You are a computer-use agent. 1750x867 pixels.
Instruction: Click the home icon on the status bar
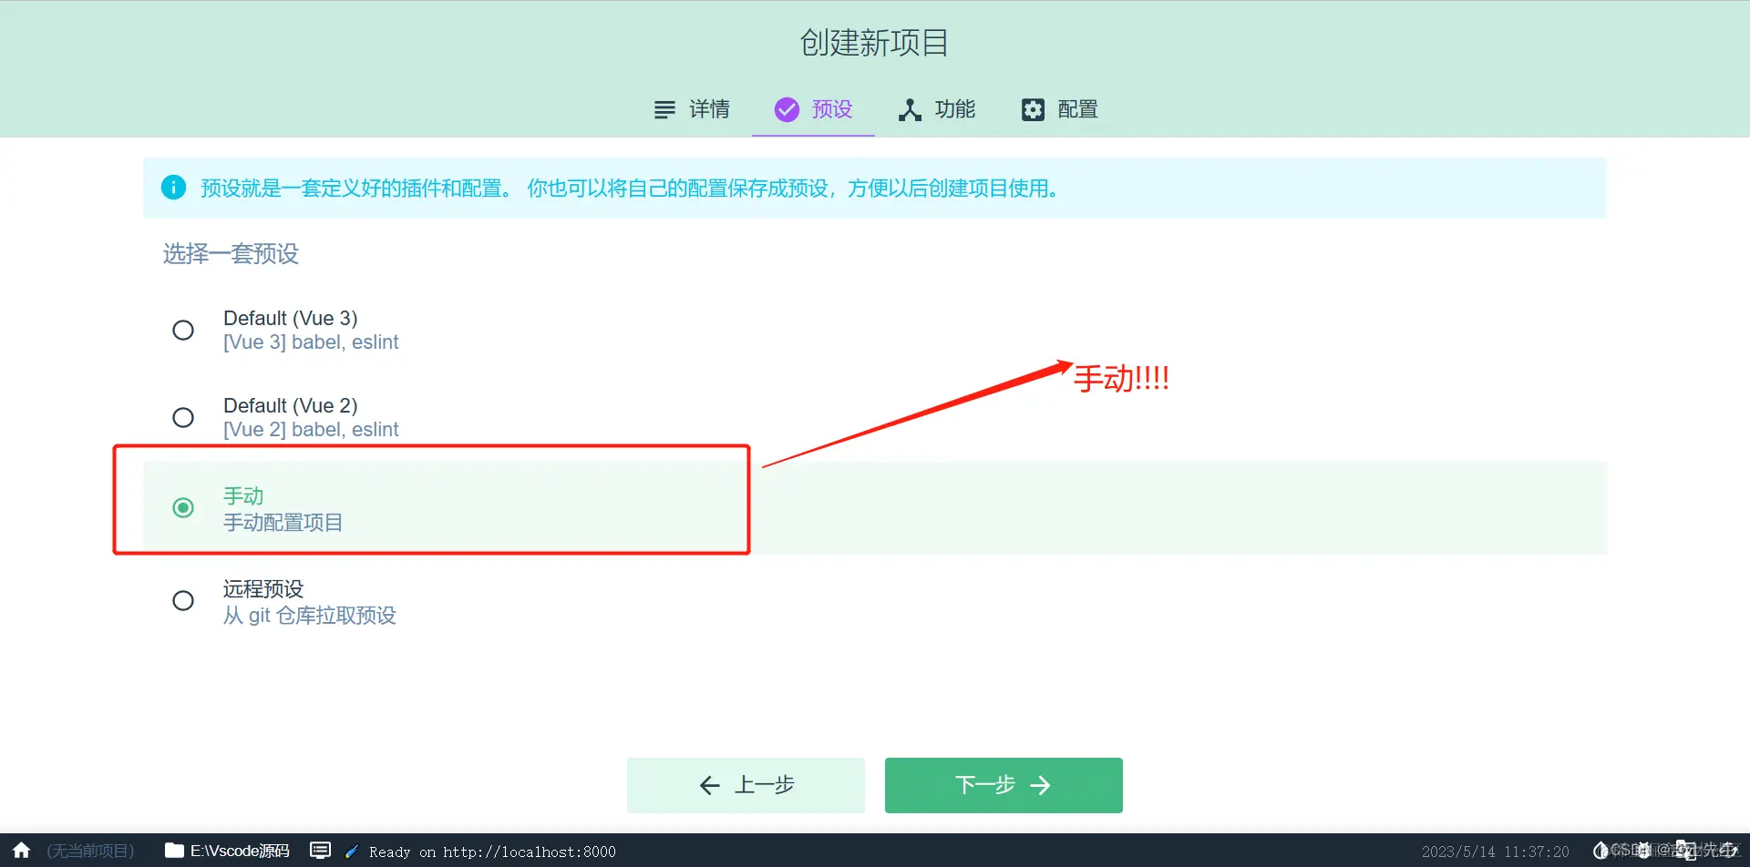20,850
